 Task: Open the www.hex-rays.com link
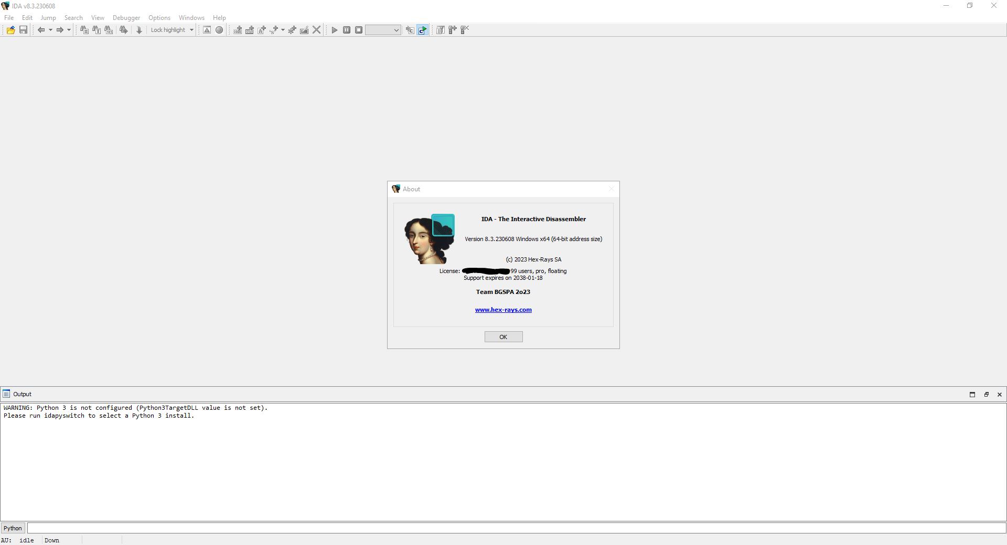point(504,310)
